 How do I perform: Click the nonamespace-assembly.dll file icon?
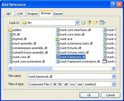click(x=11, y=48)
